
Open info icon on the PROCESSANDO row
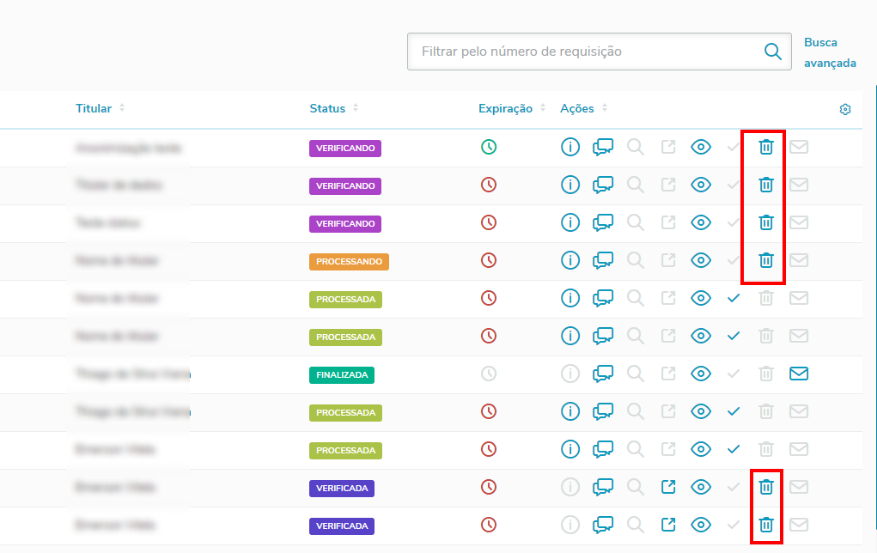(x=570, y=260)
